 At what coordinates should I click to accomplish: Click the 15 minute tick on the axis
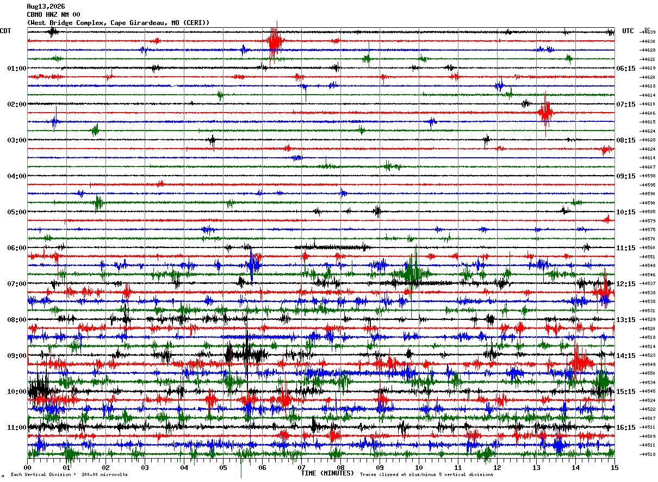[614, 467]
